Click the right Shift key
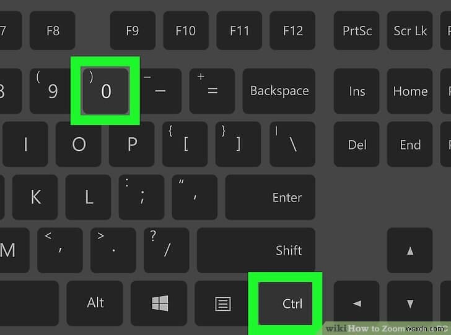Image resolution: width=451 pixels, height=335 pixels. click(256, 250)
